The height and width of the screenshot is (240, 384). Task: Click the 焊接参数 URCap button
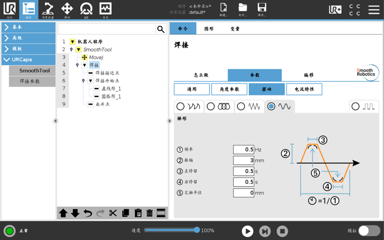(32, 81)
